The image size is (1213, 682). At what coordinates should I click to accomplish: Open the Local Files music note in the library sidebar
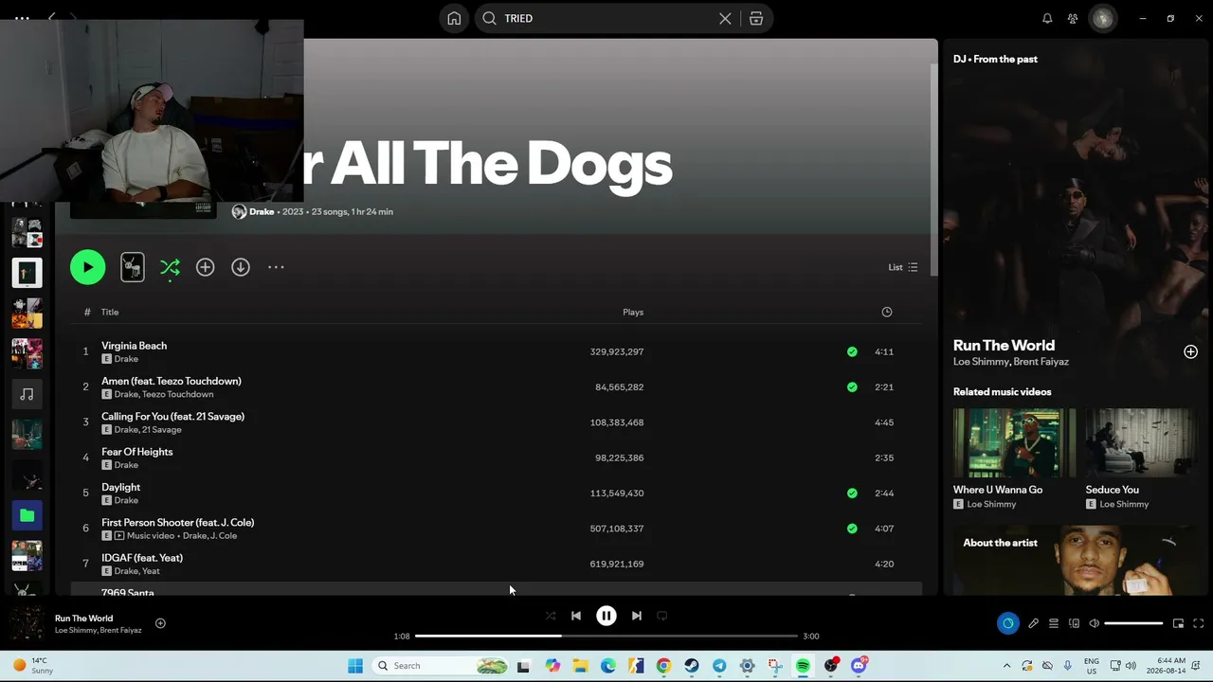tap(27, 394)
